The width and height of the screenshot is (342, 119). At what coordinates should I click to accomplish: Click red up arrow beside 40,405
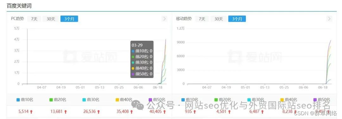(164, 112)
